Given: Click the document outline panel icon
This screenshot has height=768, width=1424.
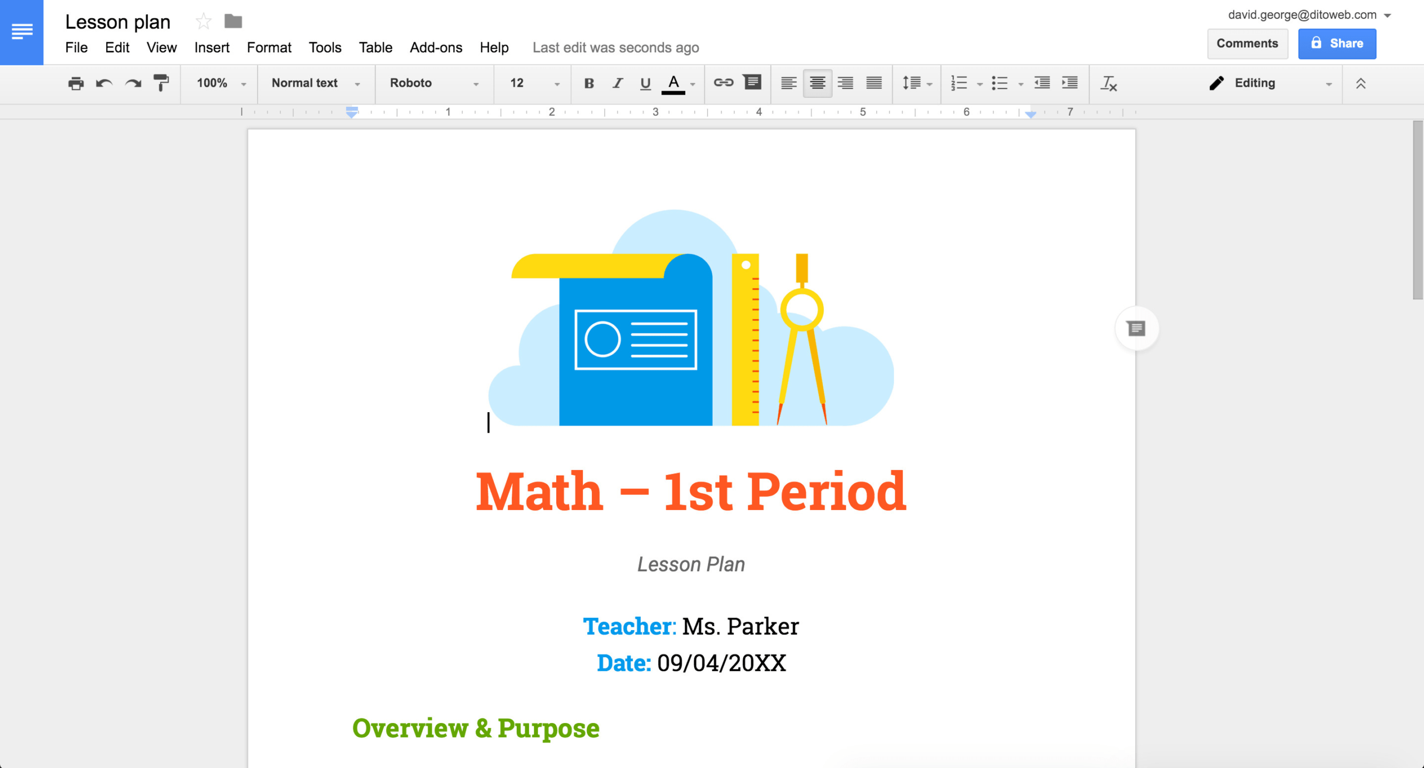Looking at the screenshot, I should click(x=1136, y=329).
